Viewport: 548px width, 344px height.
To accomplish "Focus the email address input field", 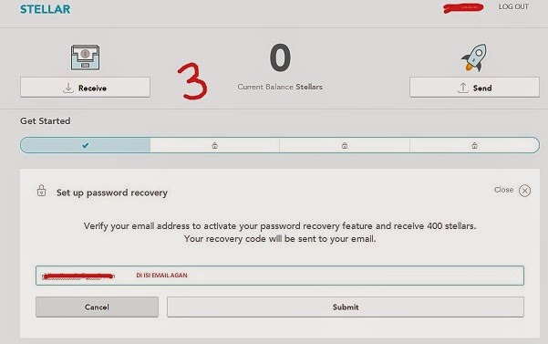I will click(x=280, y=276).
